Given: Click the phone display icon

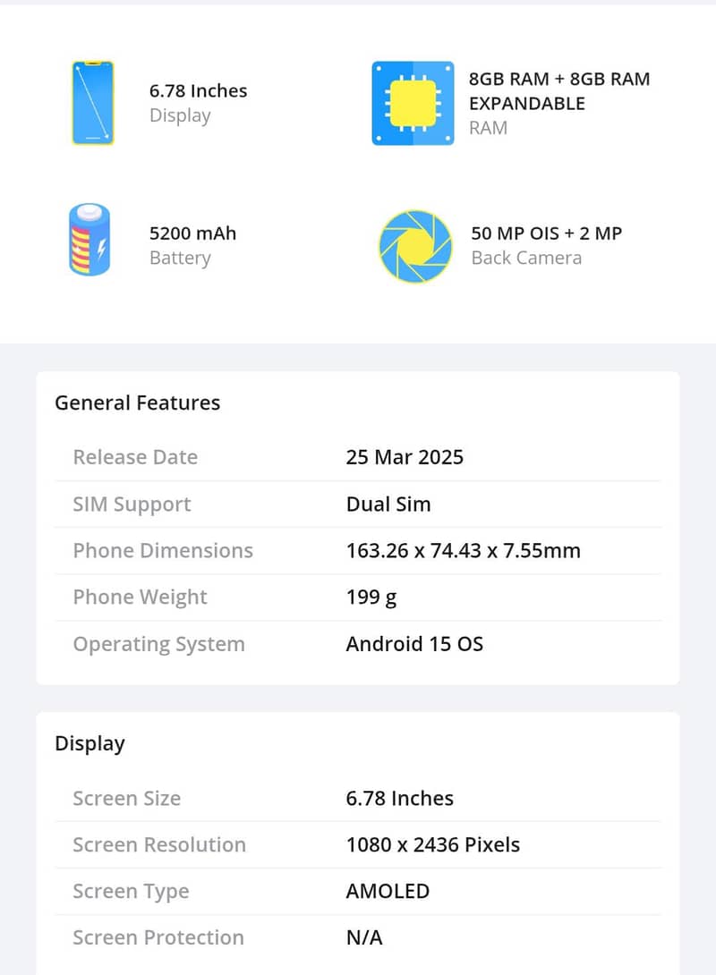Looking at the screenshot, I should coord(93,103).
